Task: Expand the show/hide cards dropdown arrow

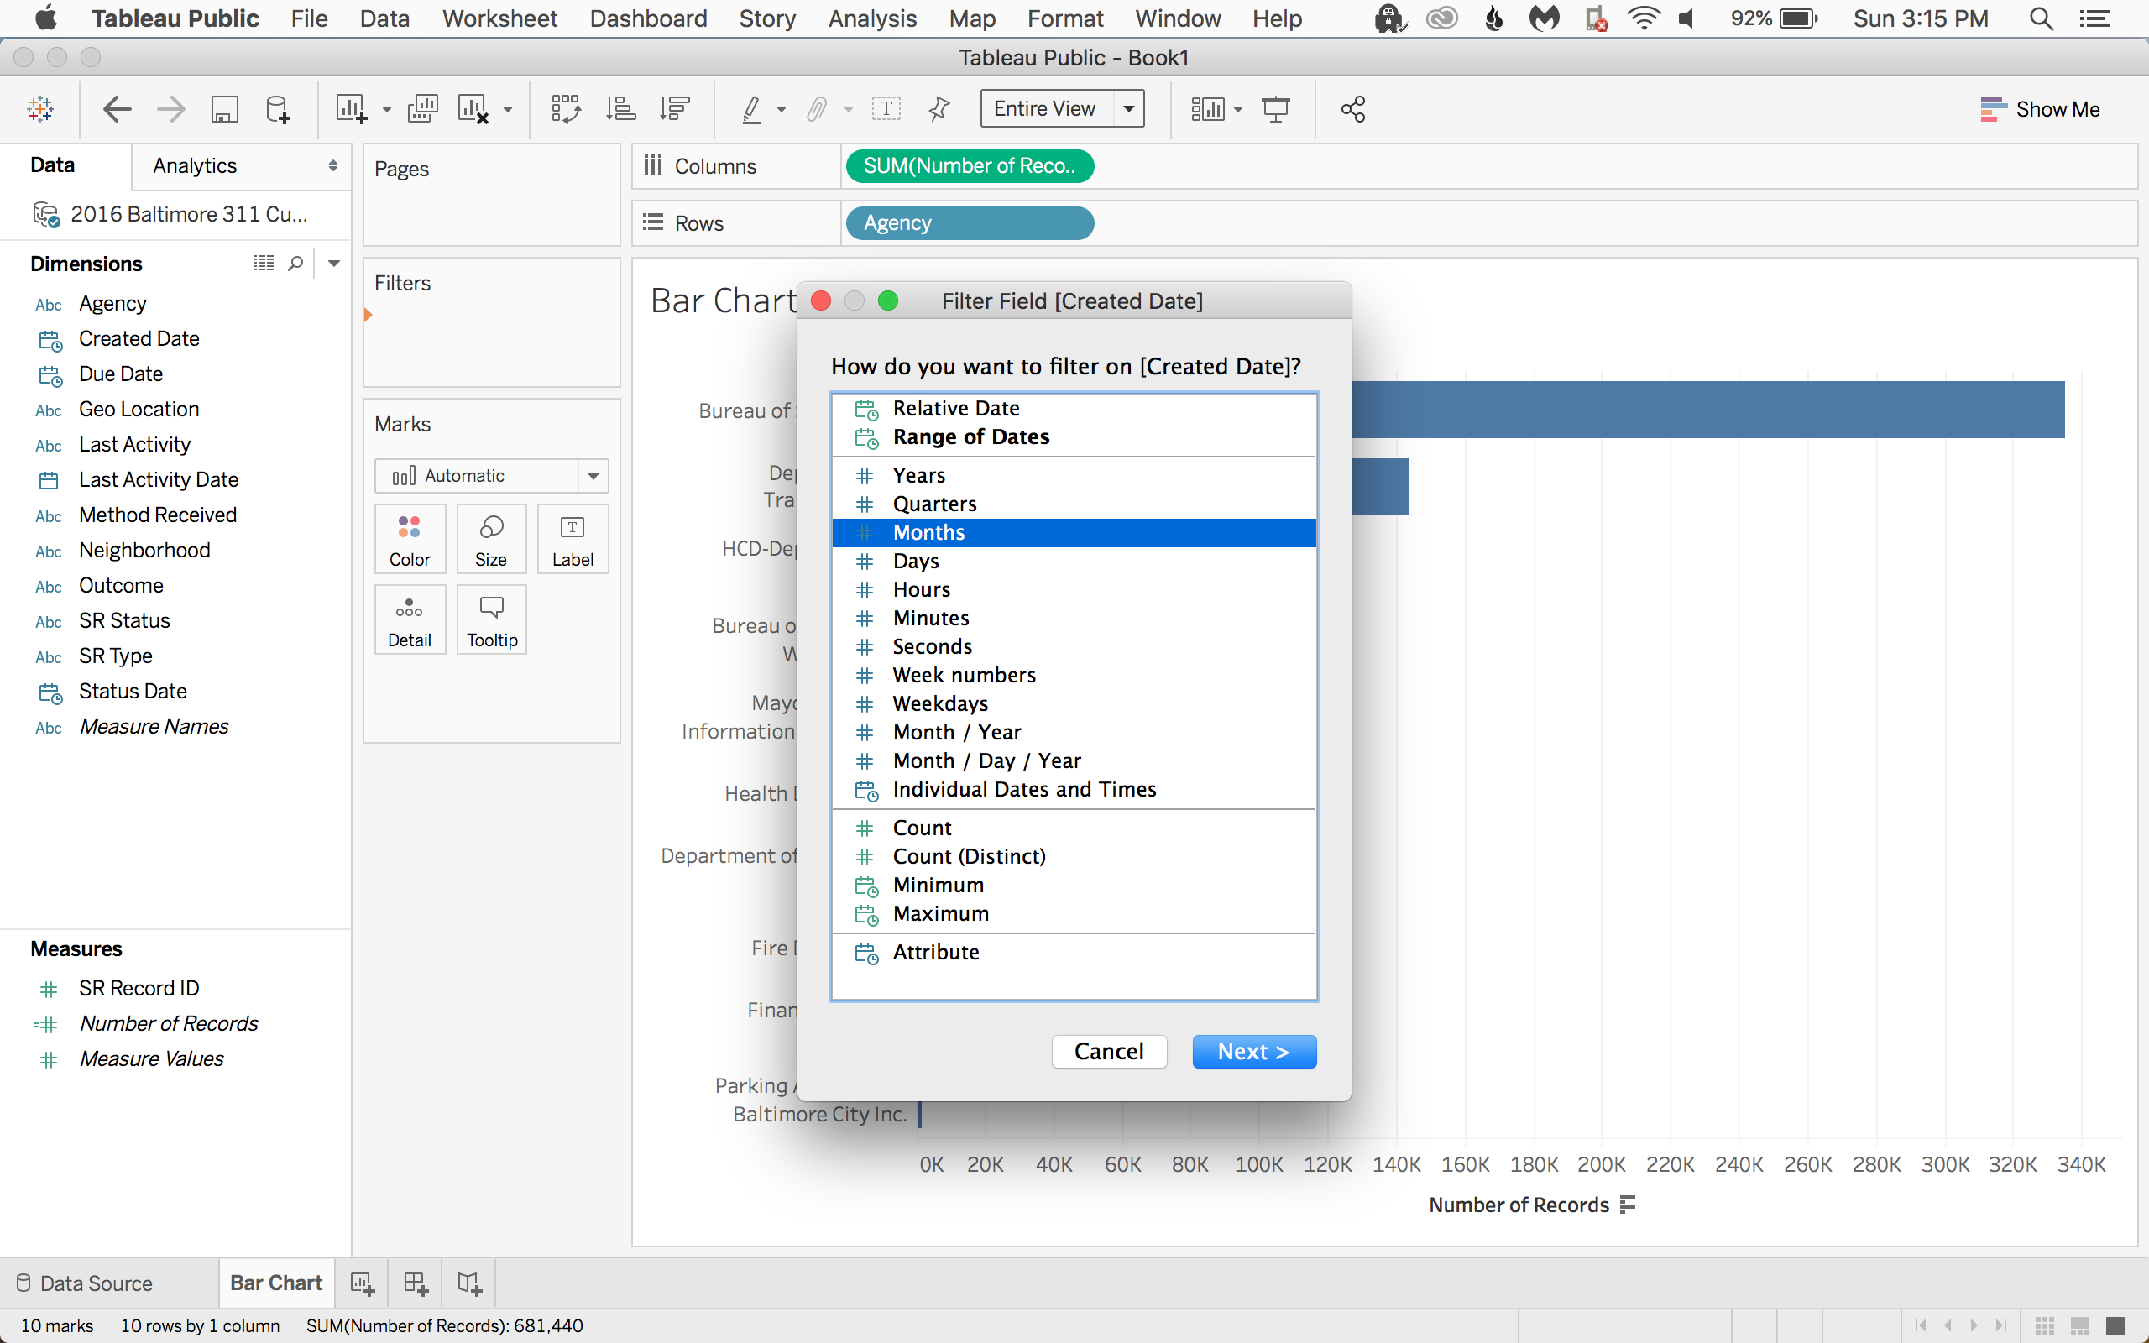Action: pos(1238,110)
